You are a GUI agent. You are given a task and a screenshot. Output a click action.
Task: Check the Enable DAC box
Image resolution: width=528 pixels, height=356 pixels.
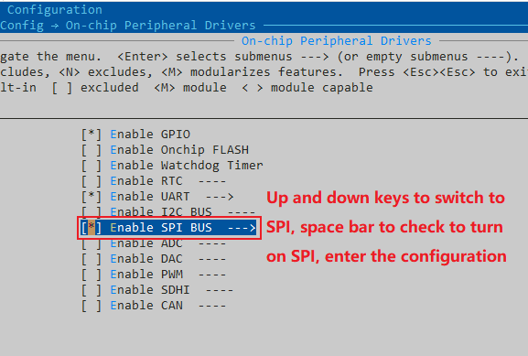pyautogui.click(x=91, y=259)
